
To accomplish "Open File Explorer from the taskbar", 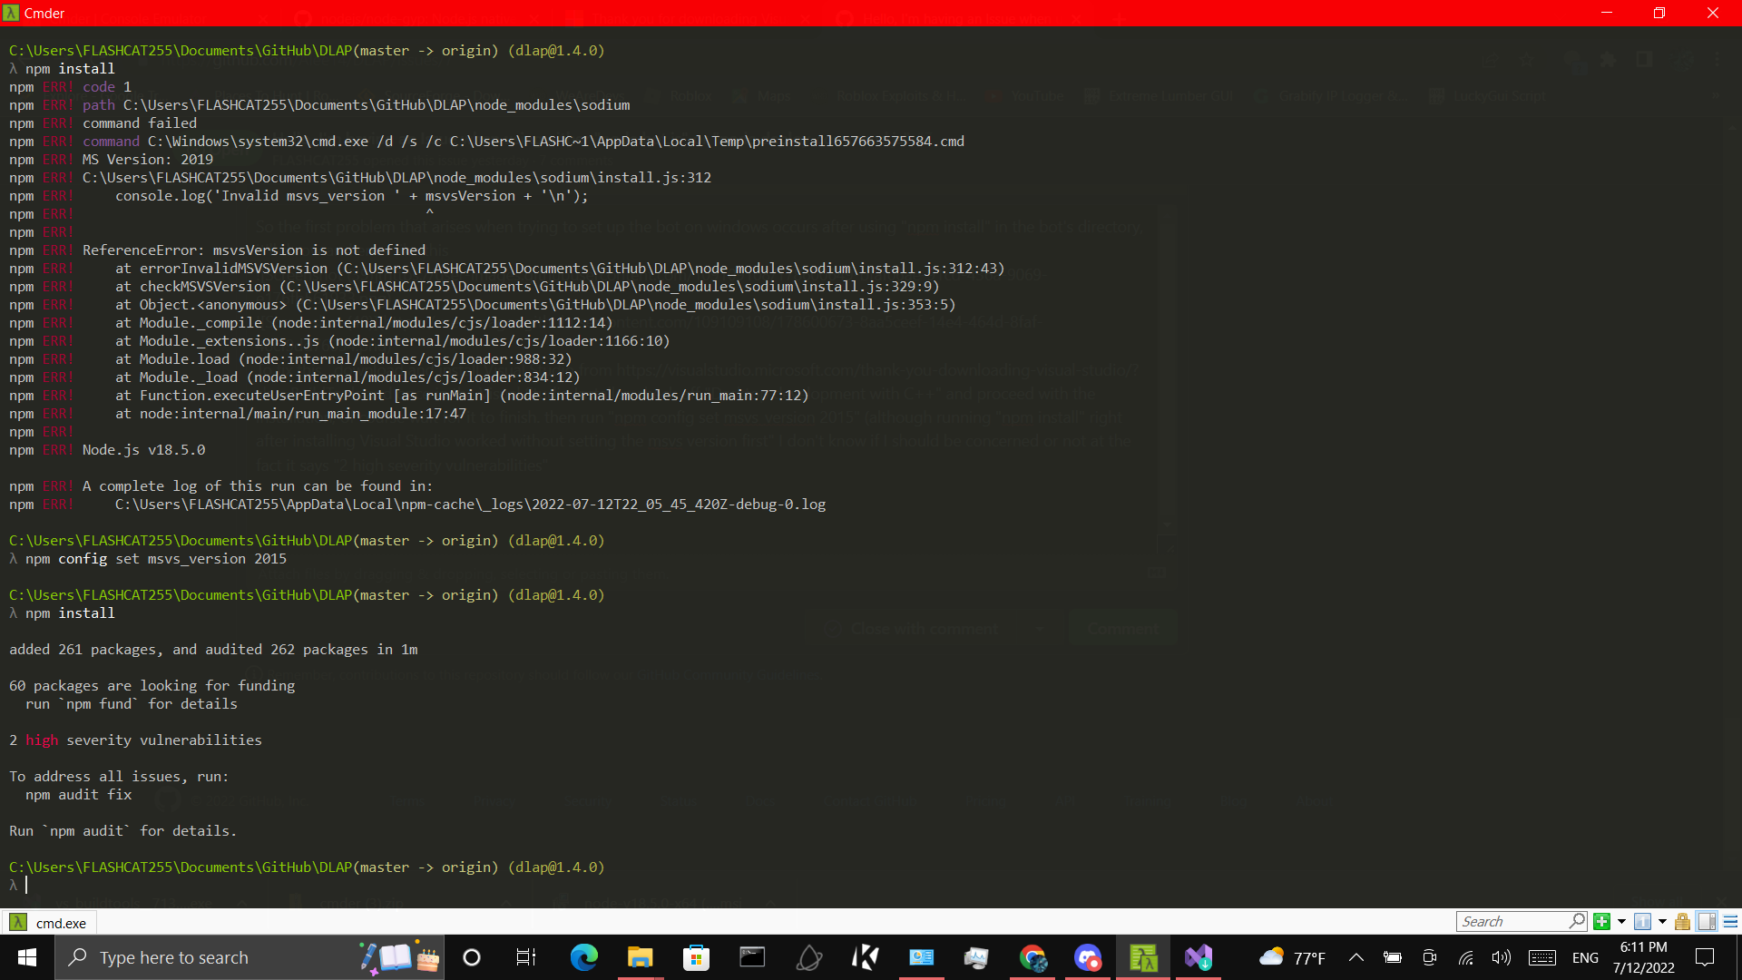I will click(640, 957).
